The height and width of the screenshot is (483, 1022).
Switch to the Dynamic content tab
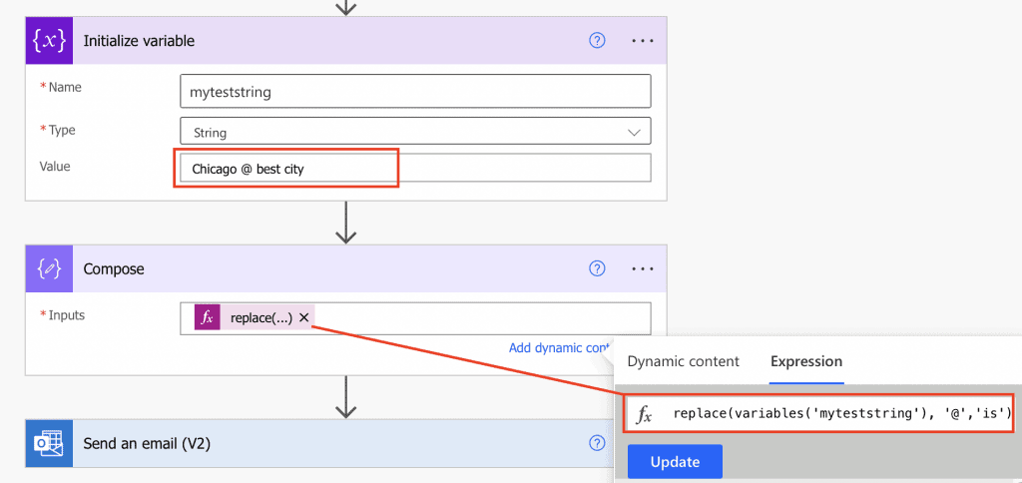tap(683, 361)
